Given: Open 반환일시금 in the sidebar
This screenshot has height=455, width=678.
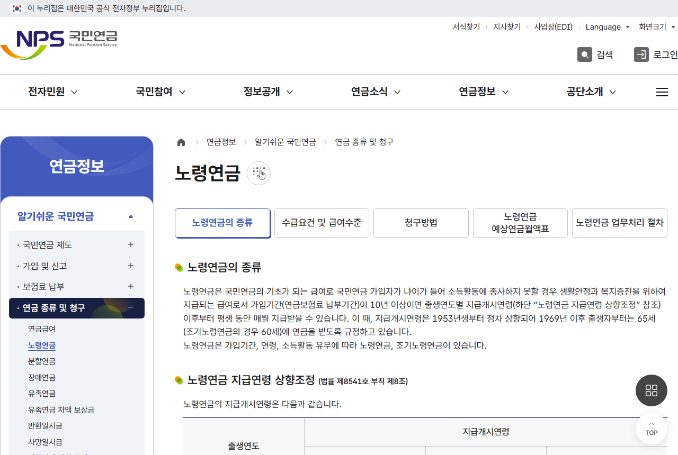Looking at the screenshot, I should click(45, 426).
